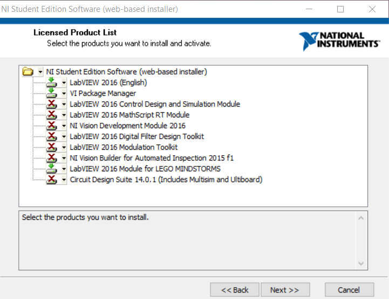Select 'Circuit Design Suite 14.0.1 (Includes Multisim and Ultiboard)'
The width and height of the screenshot is (389, 299).
coord(166,179)
